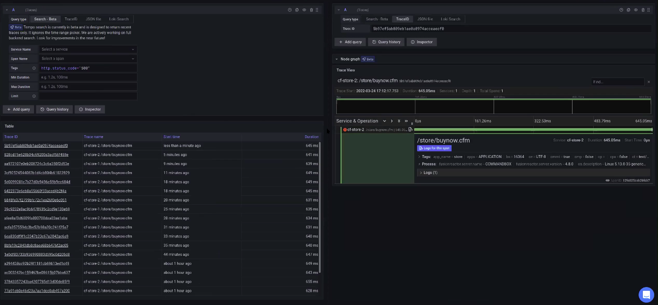Collapse query row A in the left pane
The image size is (658, 305).
(7, 9)
